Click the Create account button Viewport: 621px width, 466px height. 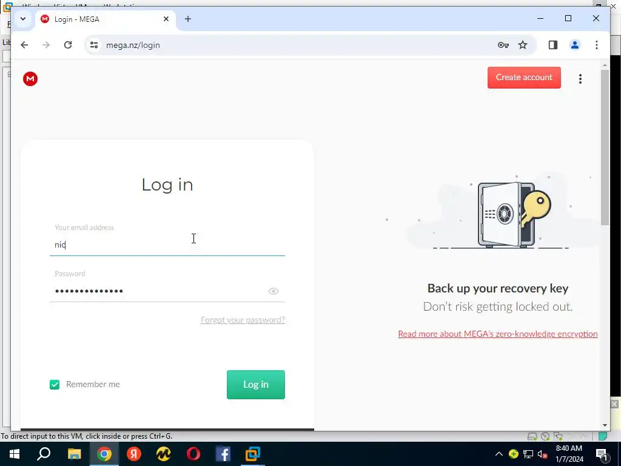[x=524, y=77]
